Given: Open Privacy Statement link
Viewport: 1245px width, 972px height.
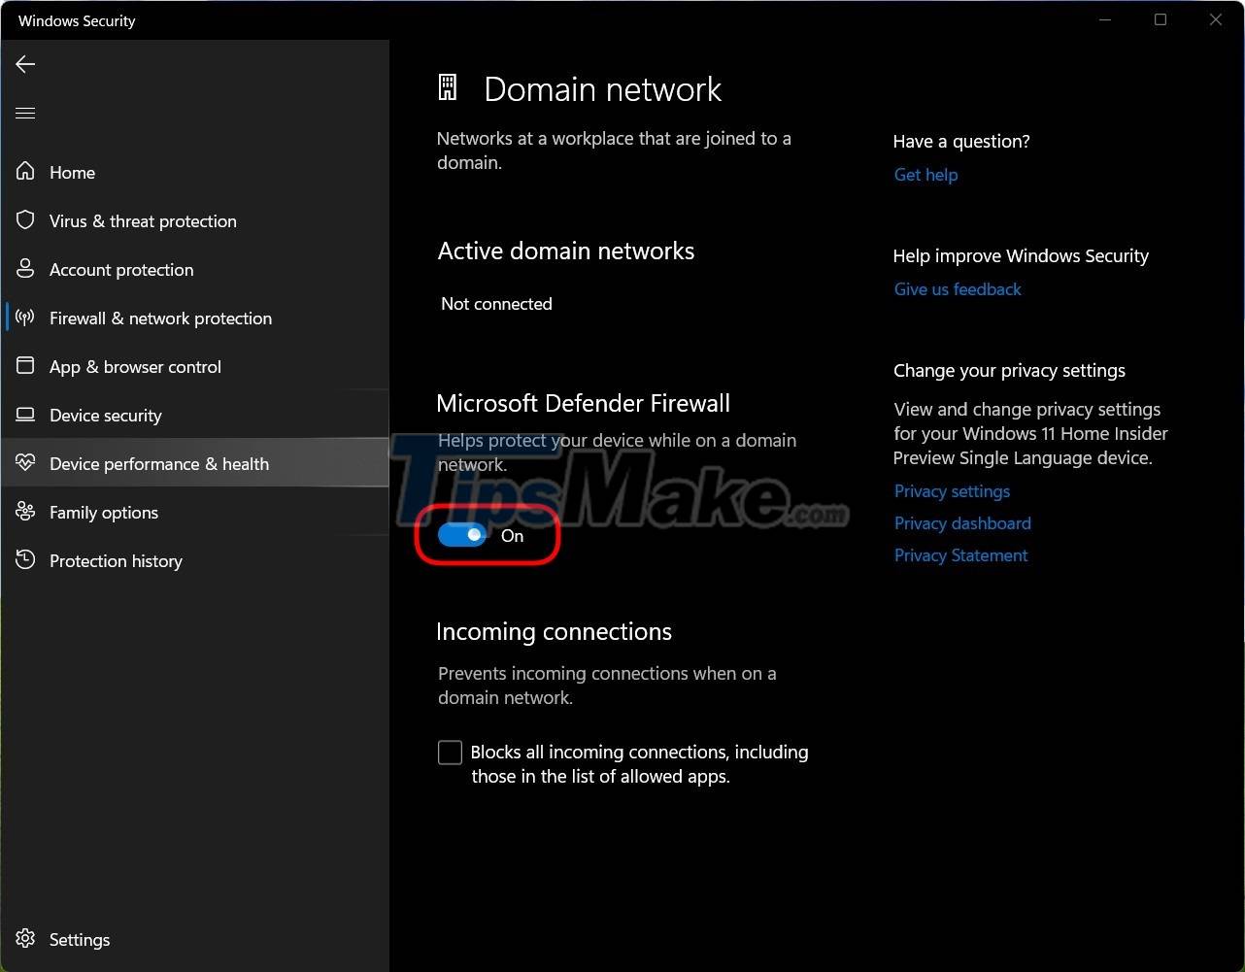Looking at the screenshot, I should click(x=960, y=555).
